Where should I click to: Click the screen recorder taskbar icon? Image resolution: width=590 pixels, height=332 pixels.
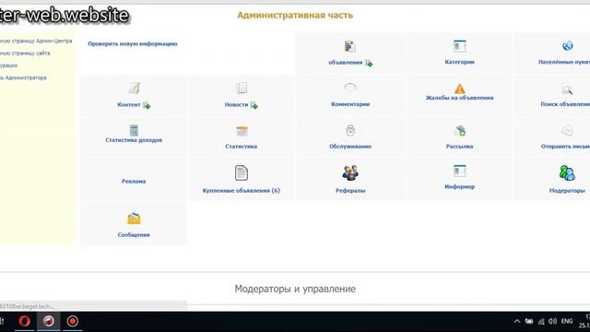[x=72, y=321]
